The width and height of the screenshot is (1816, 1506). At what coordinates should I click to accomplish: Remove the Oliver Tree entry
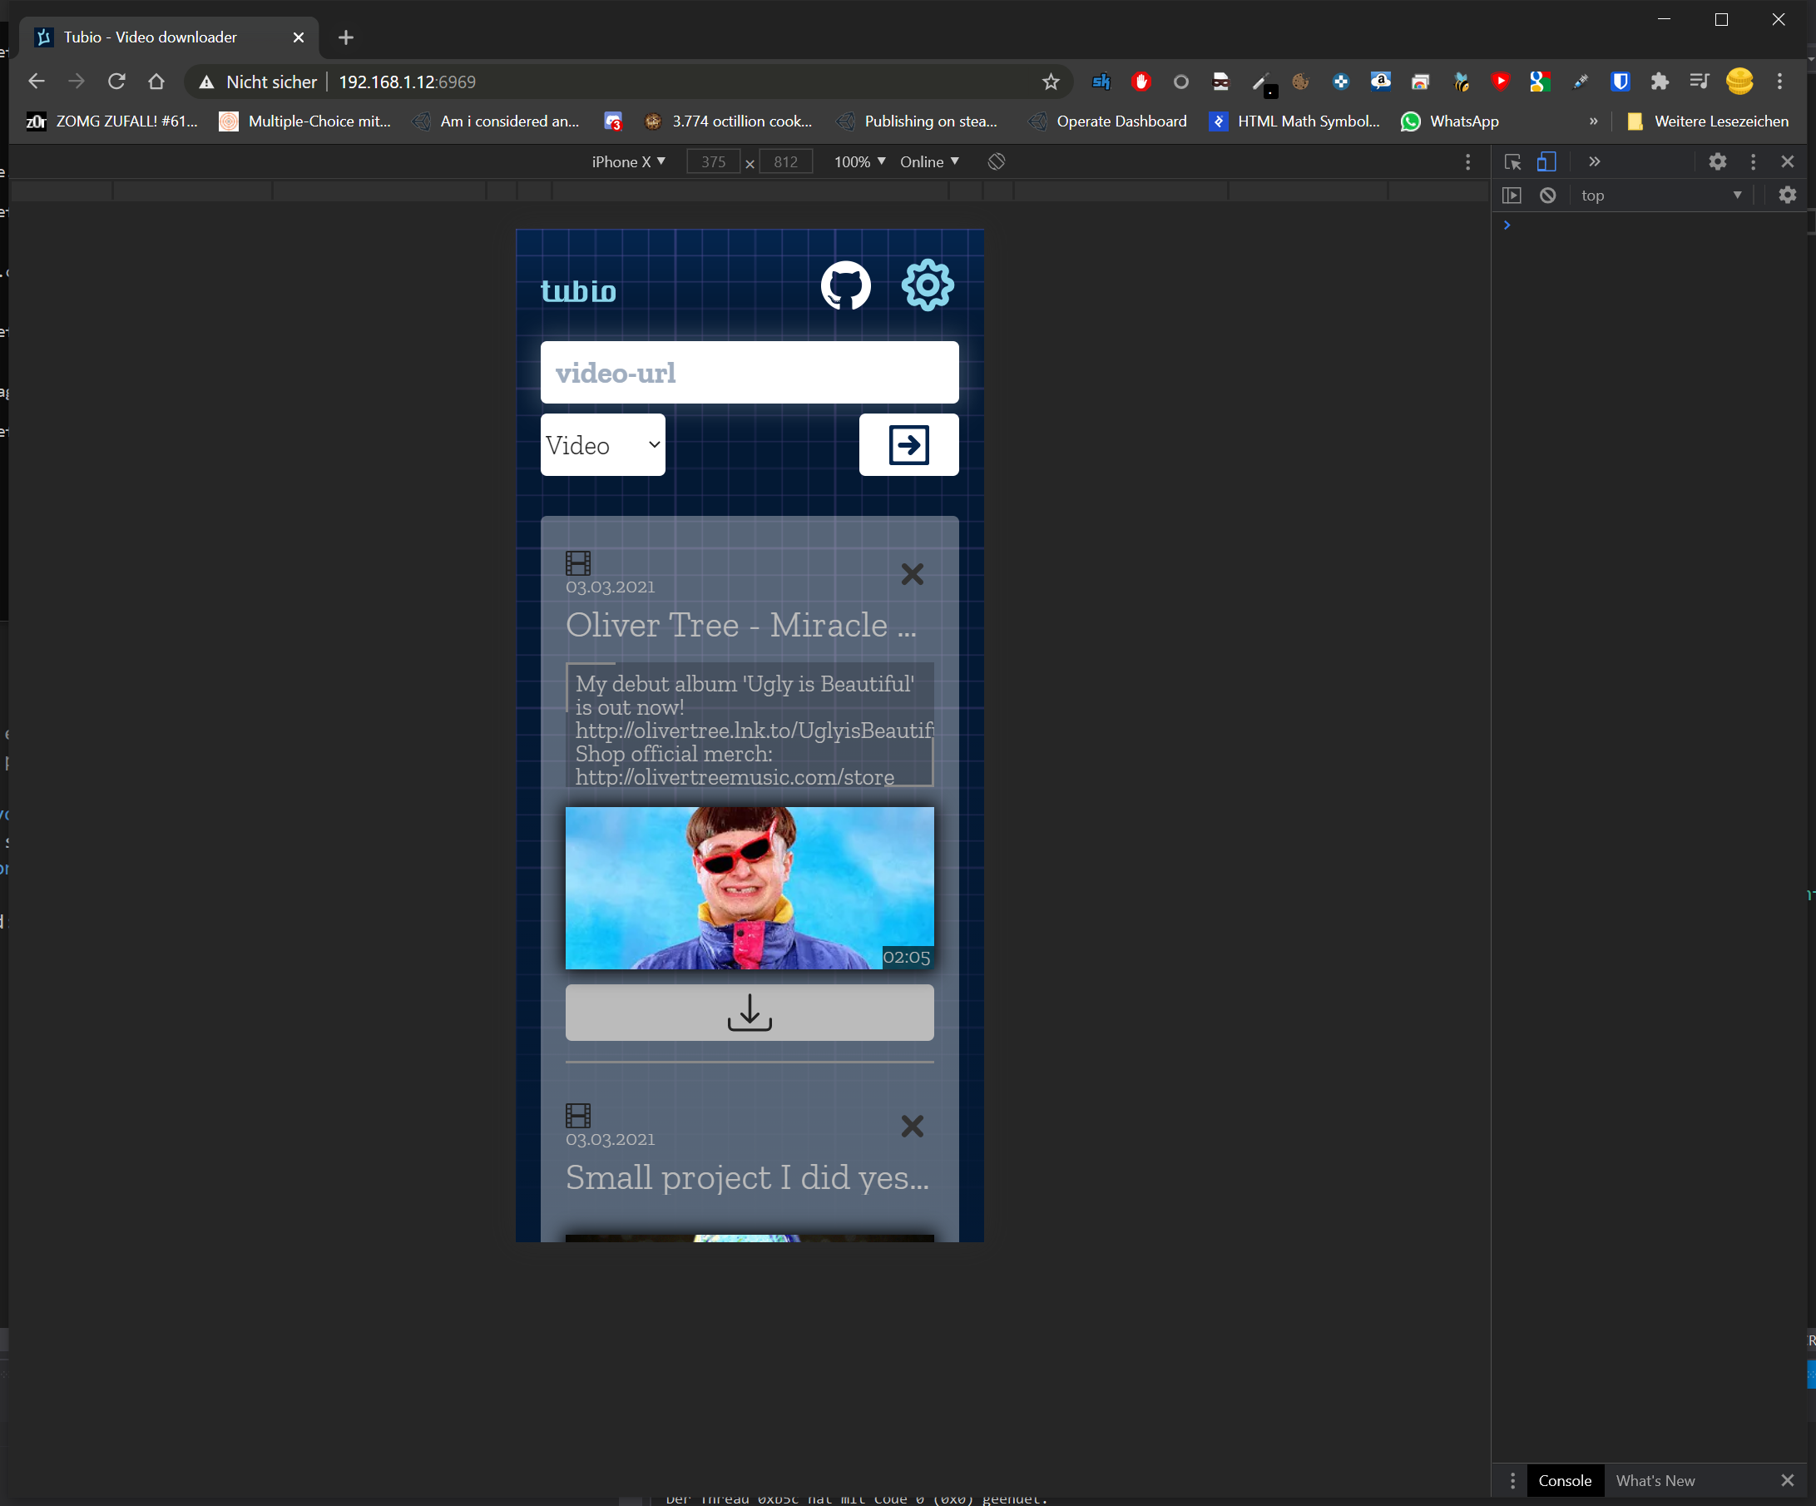[x=912, y=574]
